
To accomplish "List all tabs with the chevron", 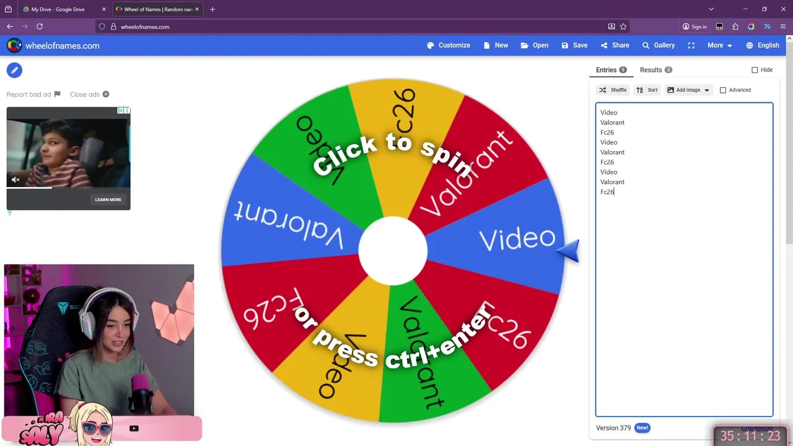I will click(711, 9).
